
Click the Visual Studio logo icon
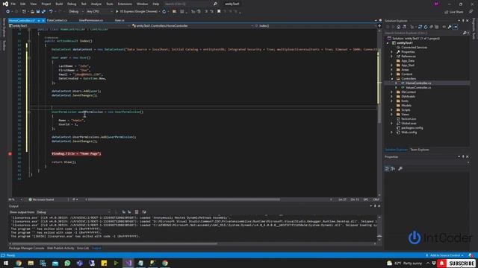5,4
